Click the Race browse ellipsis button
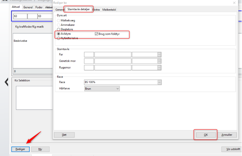 pyautogui.click(x=159, y=82)
